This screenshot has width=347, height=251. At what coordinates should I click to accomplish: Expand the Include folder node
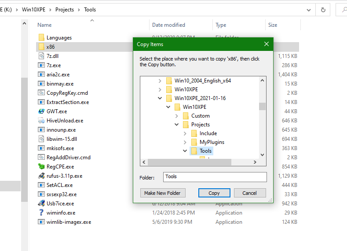(185, 133)
